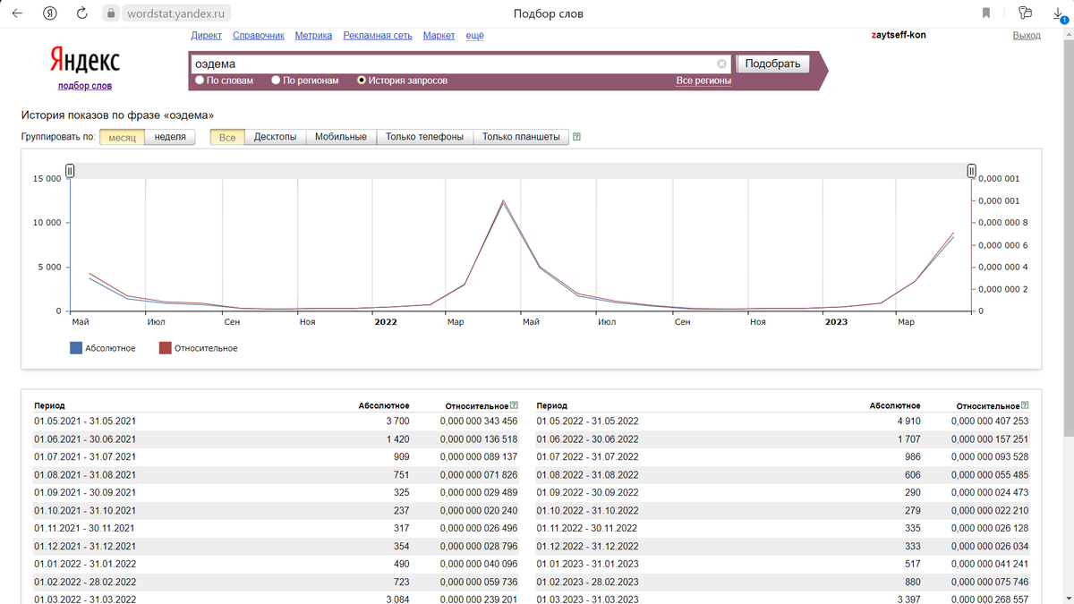Group the history by месяц
Screen dimensions: 1074x604
click(122, 137)
